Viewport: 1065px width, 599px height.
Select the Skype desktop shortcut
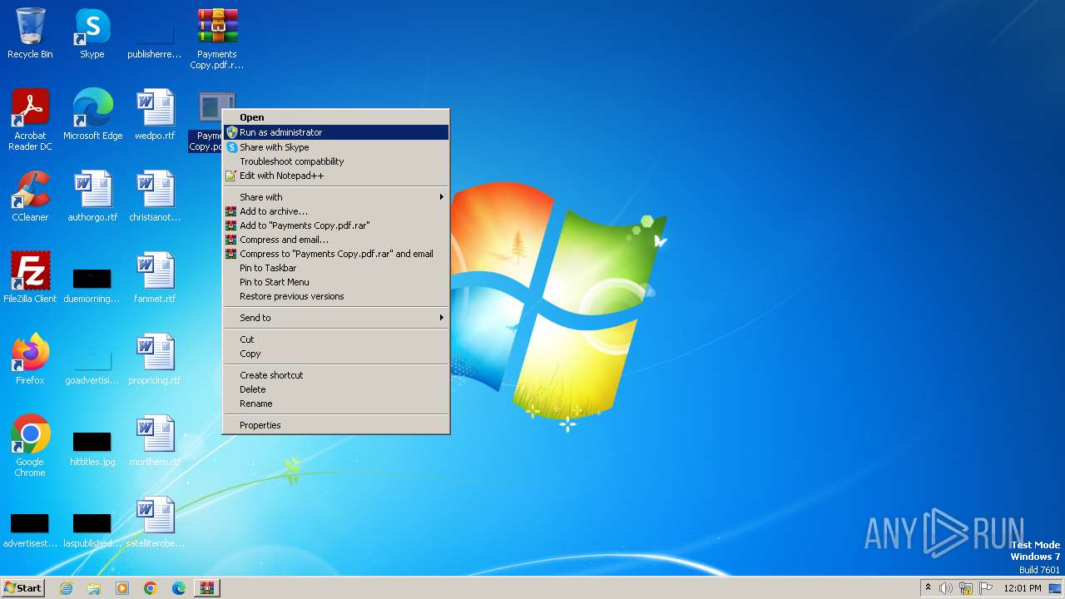coord(92,34)
